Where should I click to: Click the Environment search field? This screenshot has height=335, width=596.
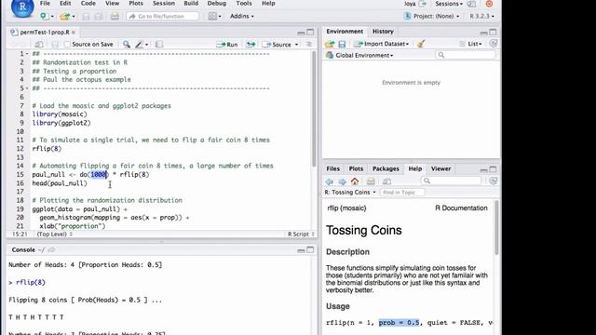tap(466, 55)
